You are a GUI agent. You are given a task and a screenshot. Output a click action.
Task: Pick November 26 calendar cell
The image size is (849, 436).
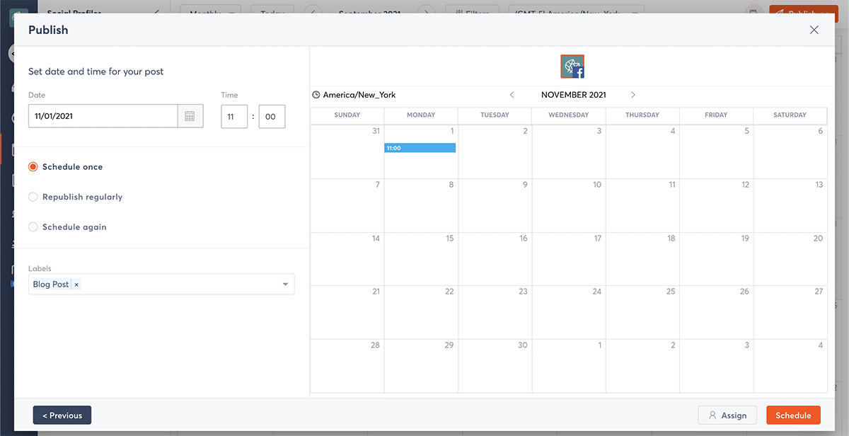pyautogui.click(x=716, y=311)
